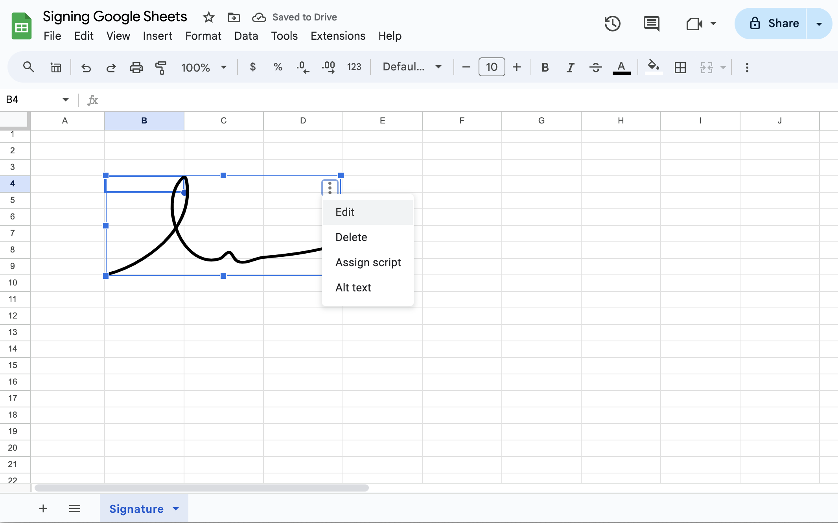Toggle bold formatting
Image resolution: width=838 pixels, height=523 pixels.
(x=545, y=67)
